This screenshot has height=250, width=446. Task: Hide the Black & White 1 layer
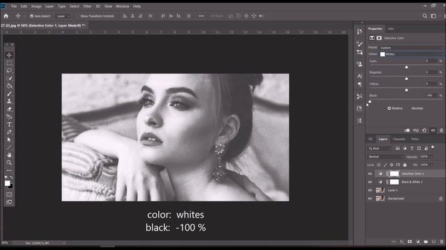[370, 182]
